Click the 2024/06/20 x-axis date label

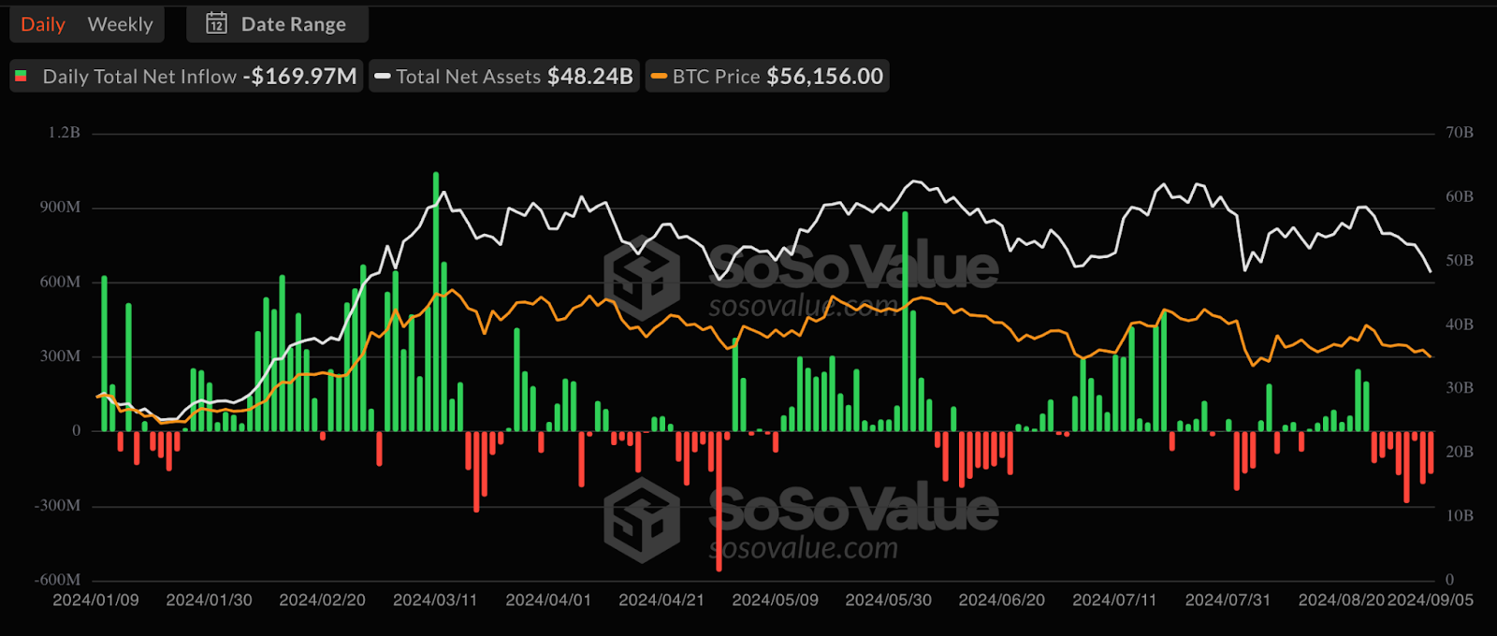coord(1001,600)
